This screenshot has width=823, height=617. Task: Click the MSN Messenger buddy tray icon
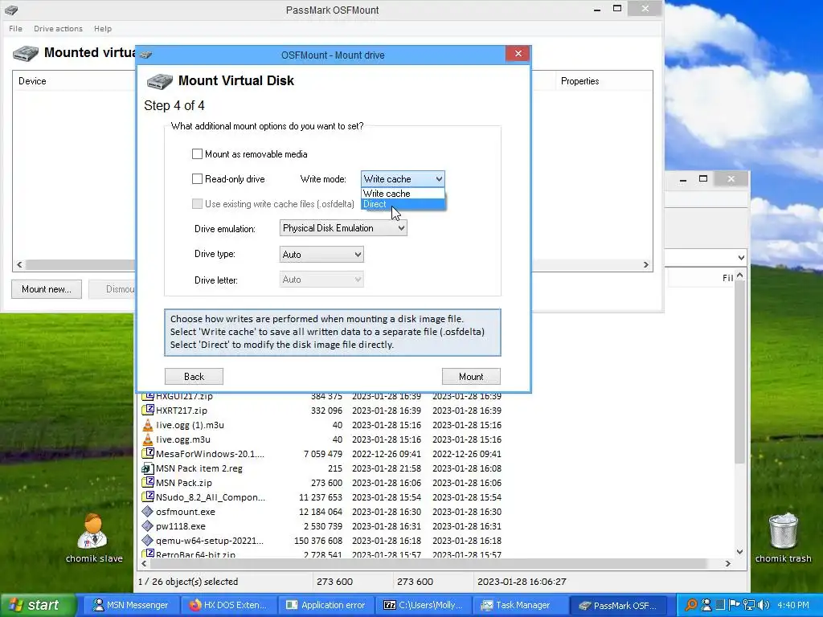pos(706,605)
